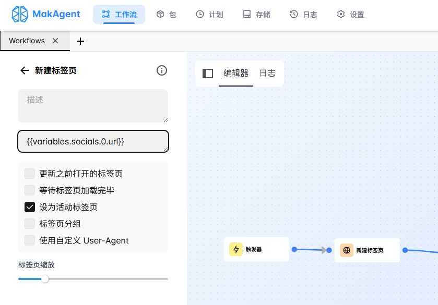The image size is (438, 305).
Task: Check the 使用自定义 User-Agent option
Action: click(x=30, y=240)
